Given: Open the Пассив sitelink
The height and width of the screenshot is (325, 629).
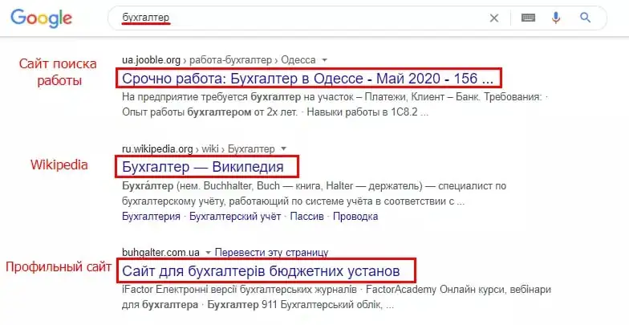Looking at the screenshot, I should [x=306, y=217].
